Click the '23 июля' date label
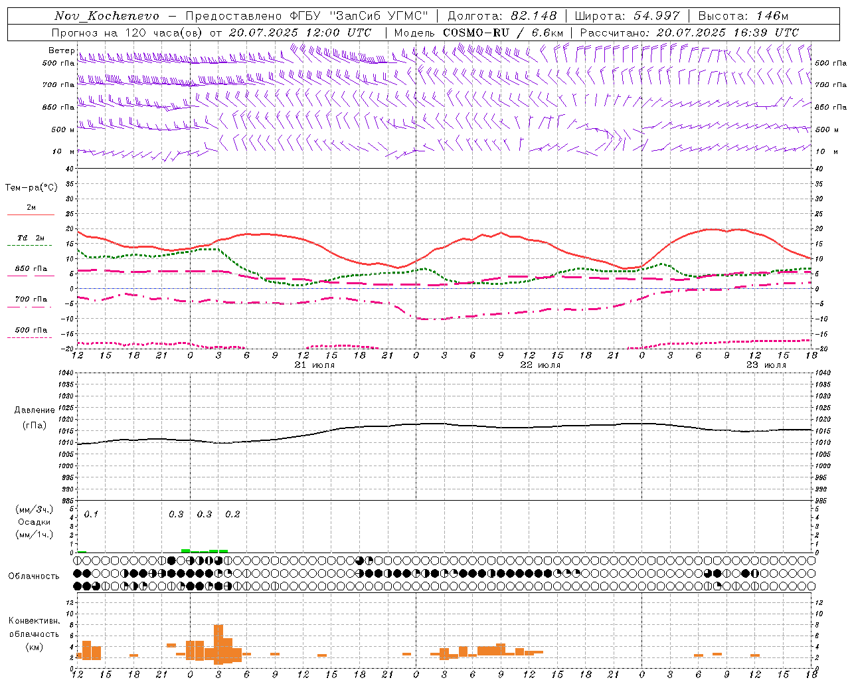This screenshot has height=680, width=850. (766, 365)
